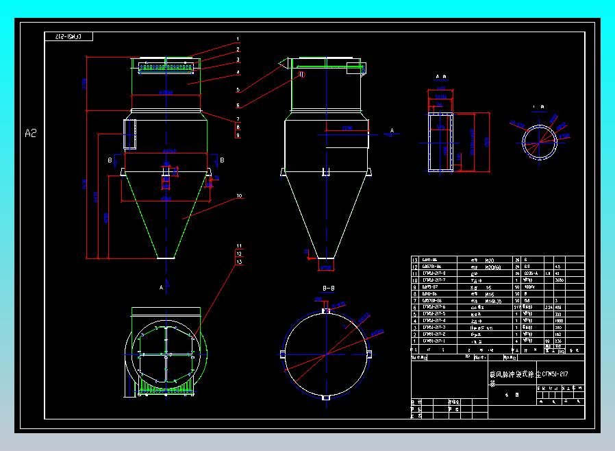The image size is (615, 451).
Task: Click the mirrored drawing number box at top-left
Action: [68, 36]
